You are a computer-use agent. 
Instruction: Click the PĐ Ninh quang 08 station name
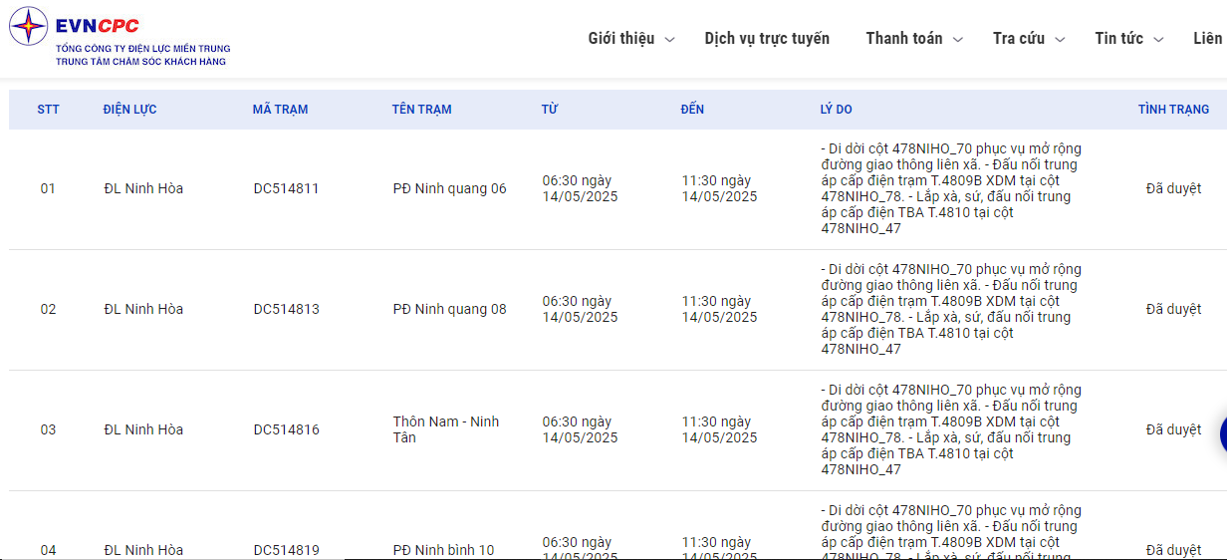coord(449,309)
